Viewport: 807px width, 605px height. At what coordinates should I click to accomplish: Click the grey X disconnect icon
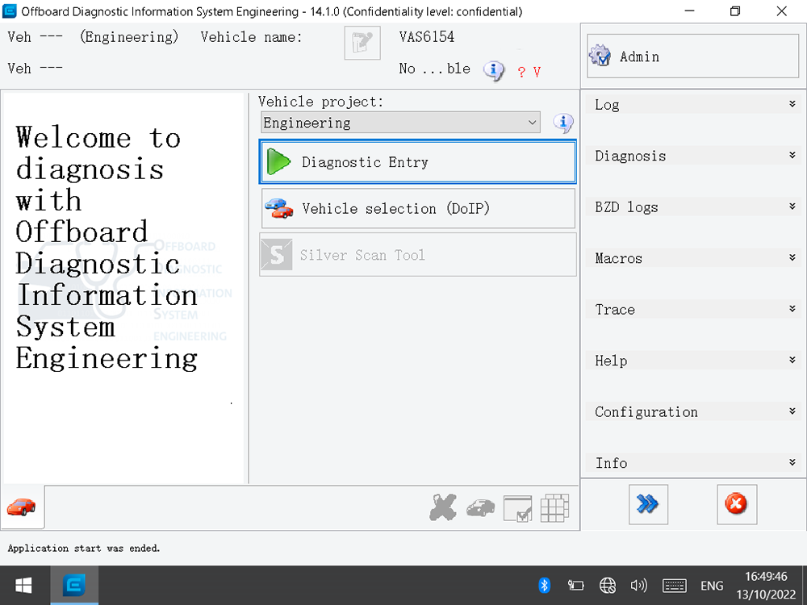443,507
